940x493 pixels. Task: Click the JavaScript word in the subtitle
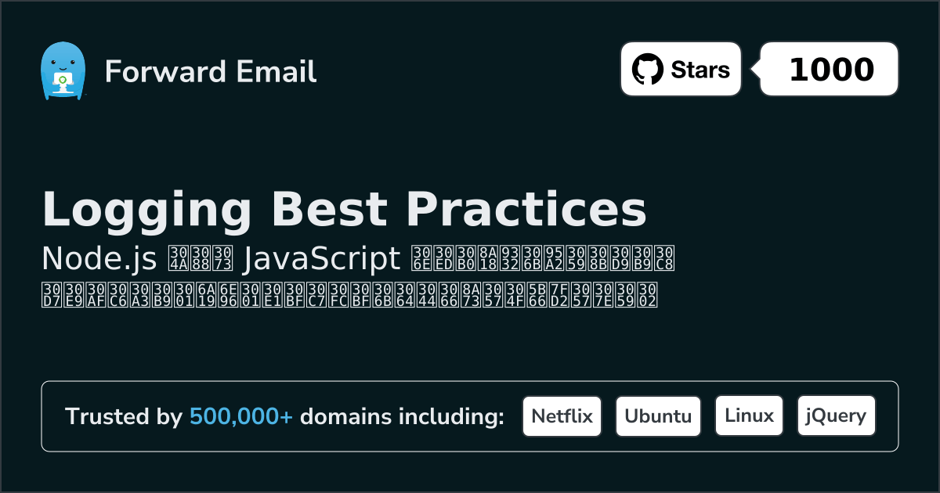(321, 258)
